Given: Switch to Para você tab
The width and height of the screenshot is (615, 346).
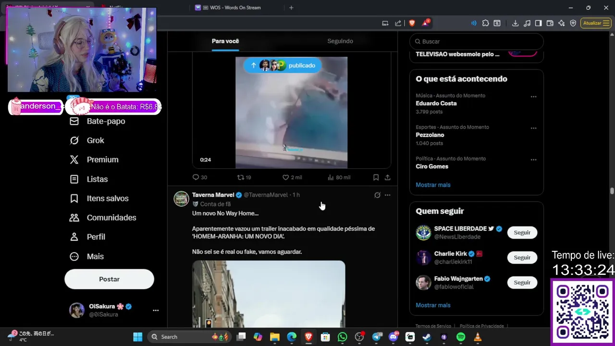Looking at the screenshot, I should pyautogui.click(x=225, y=41).
